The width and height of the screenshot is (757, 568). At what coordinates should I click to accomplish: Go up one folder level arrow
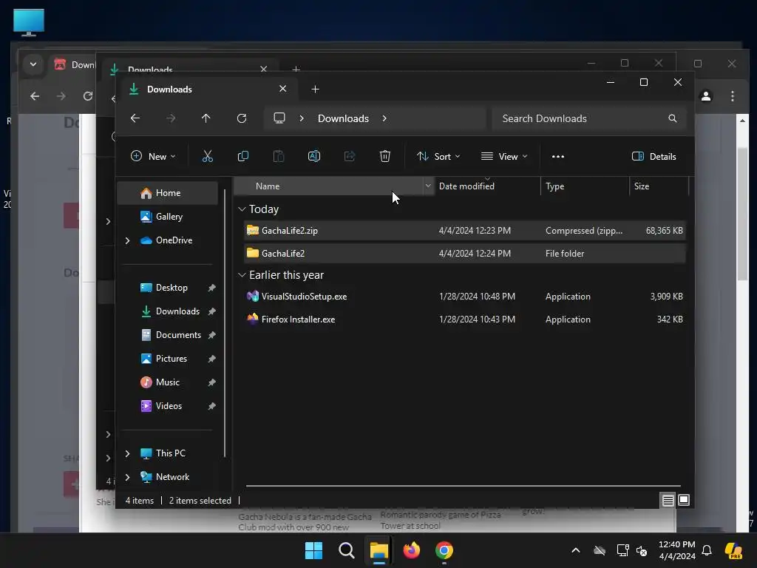click(x=206, y=118)
